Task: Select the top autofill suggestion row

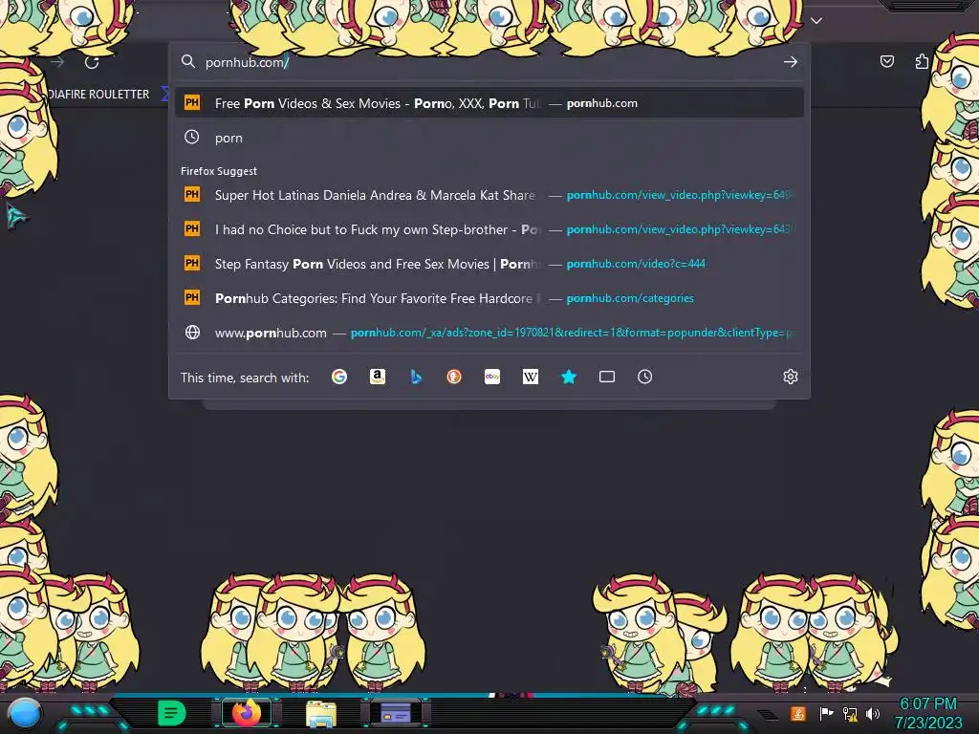Action: 489,103
